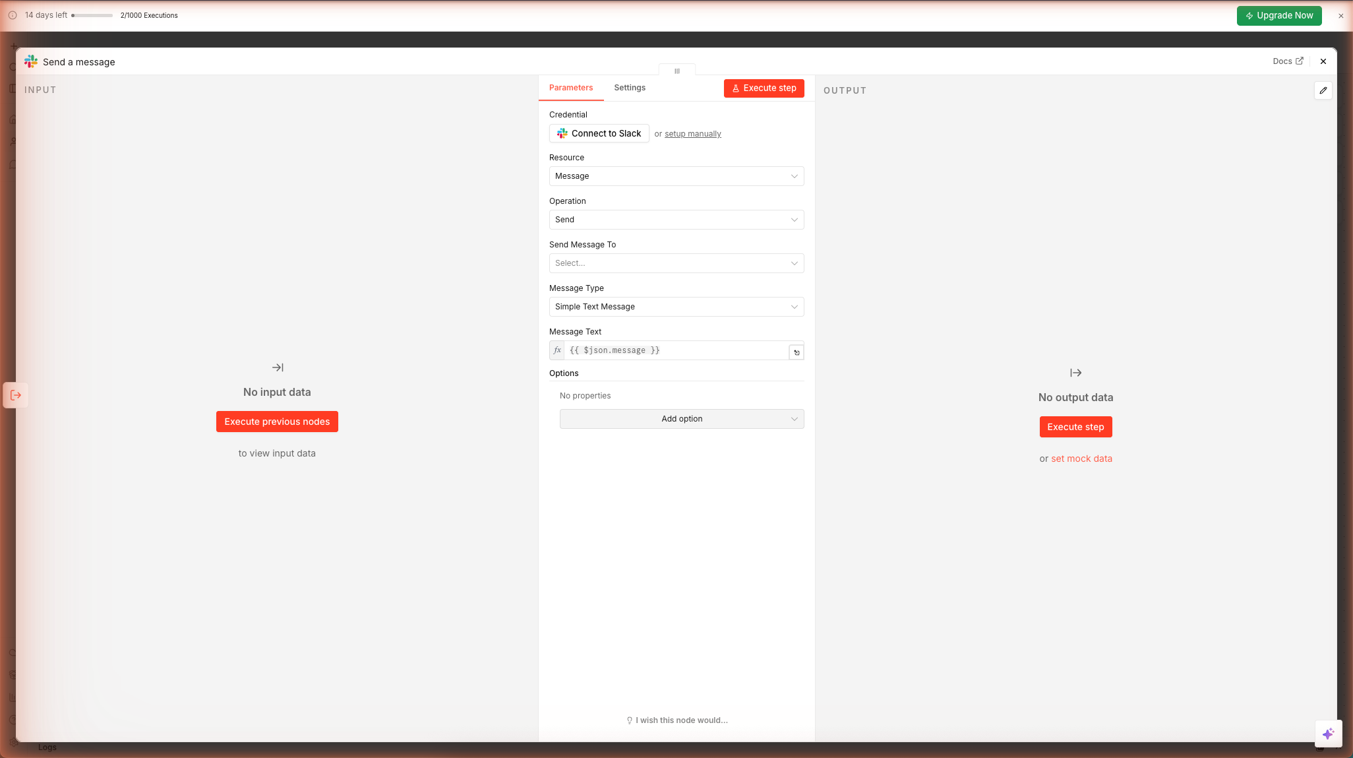
Task: Click the setup manually link
Action: 692,134
